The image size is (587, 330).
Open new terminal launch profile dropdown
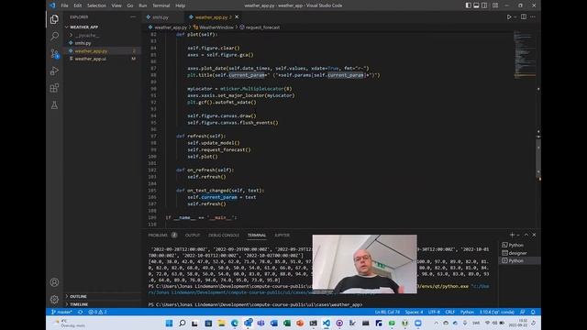pos(518,235)
